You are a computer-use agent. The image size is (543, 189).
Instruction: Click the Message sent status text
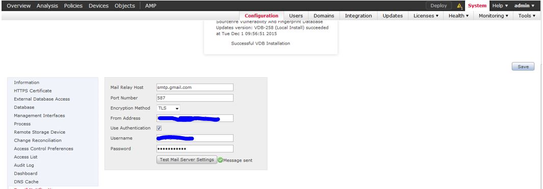(238, 161)
